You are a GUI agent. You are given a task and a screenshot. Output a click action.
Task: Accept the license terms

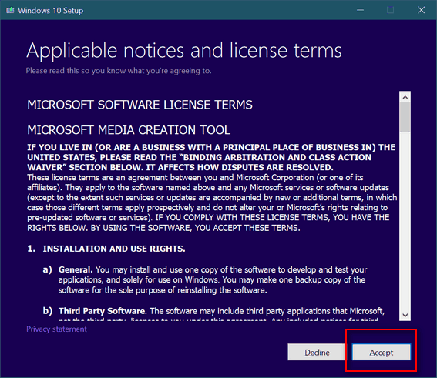381,352
